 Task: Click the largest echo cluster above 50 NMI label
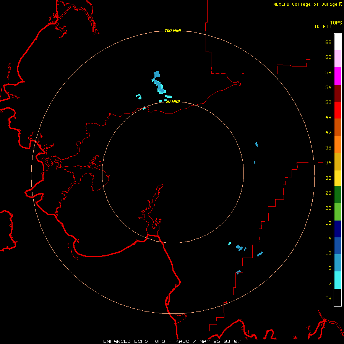(x=159, y=83)
